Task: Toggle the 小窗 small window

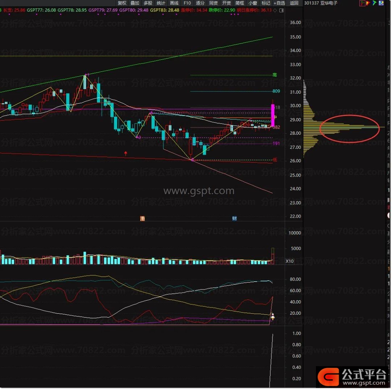Action: [253, 3]
